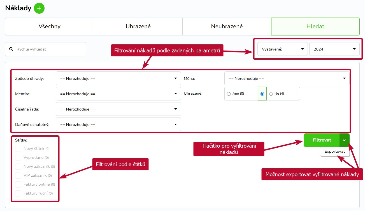This screenshot has height=211, width=365.
Task: Select the middle Uhrazené radio button
Action: (x=262, y=94)
